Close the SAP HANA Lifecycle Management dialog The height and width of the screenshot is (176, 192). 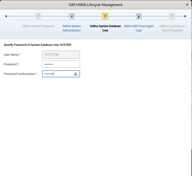(x=187, y=5)
